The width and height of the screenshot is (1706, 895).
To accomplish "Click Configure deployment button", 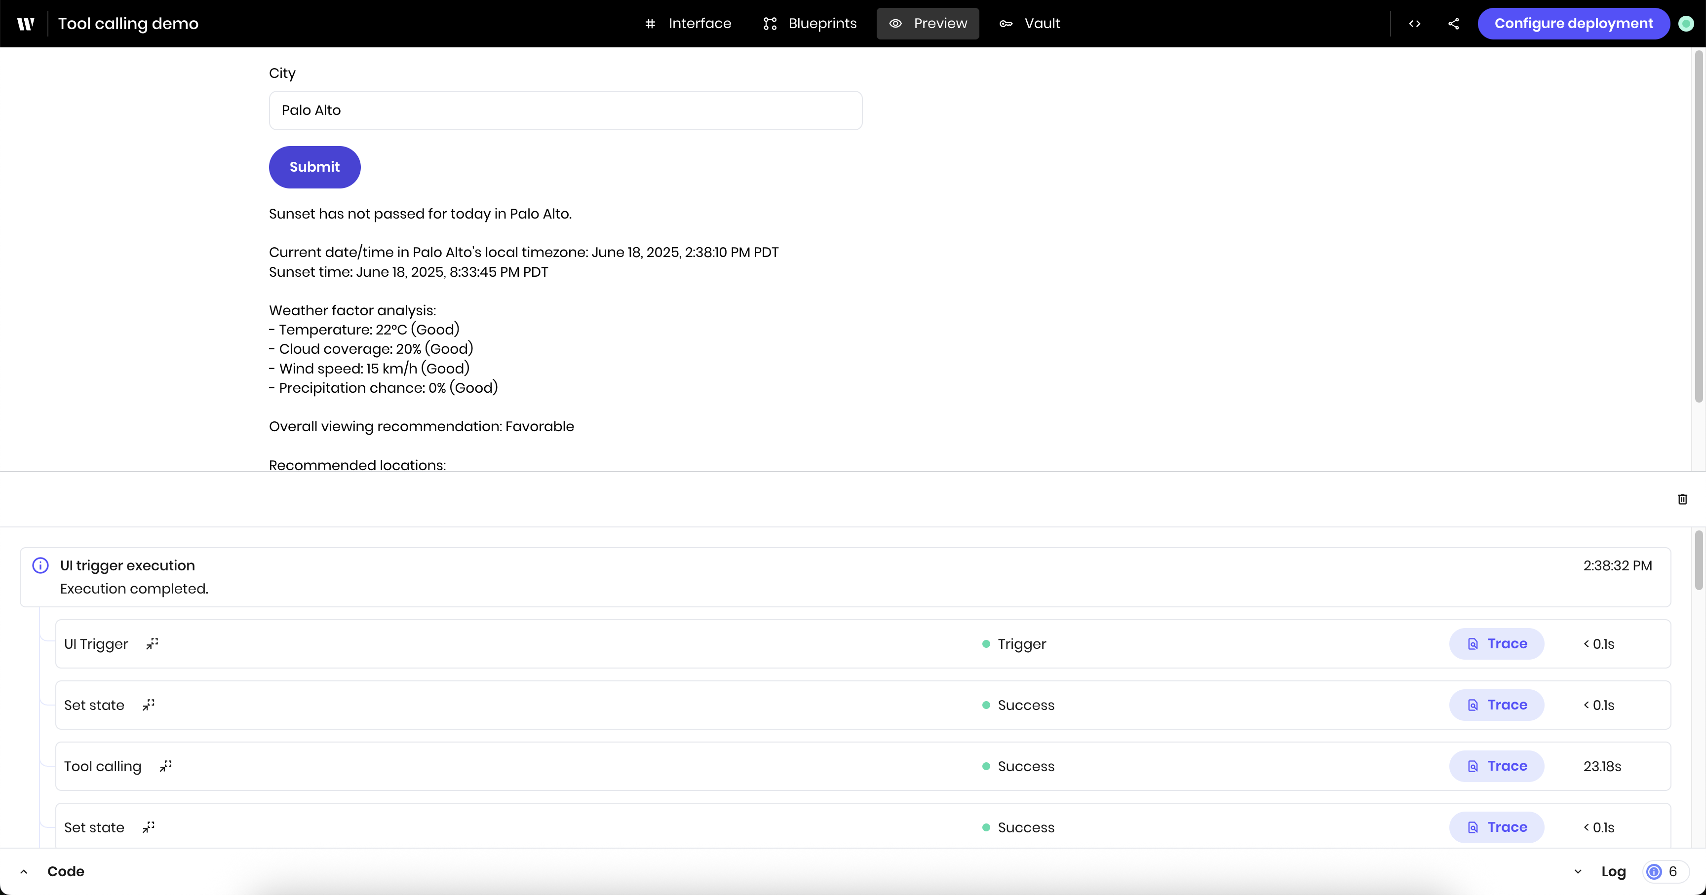I will (x=1573, y=24).
